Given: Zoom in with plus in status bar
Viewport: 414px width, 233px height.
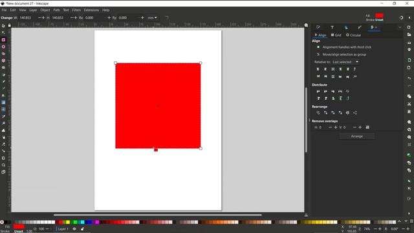Looking at the screenshot, I should click(x=380, y=229).
